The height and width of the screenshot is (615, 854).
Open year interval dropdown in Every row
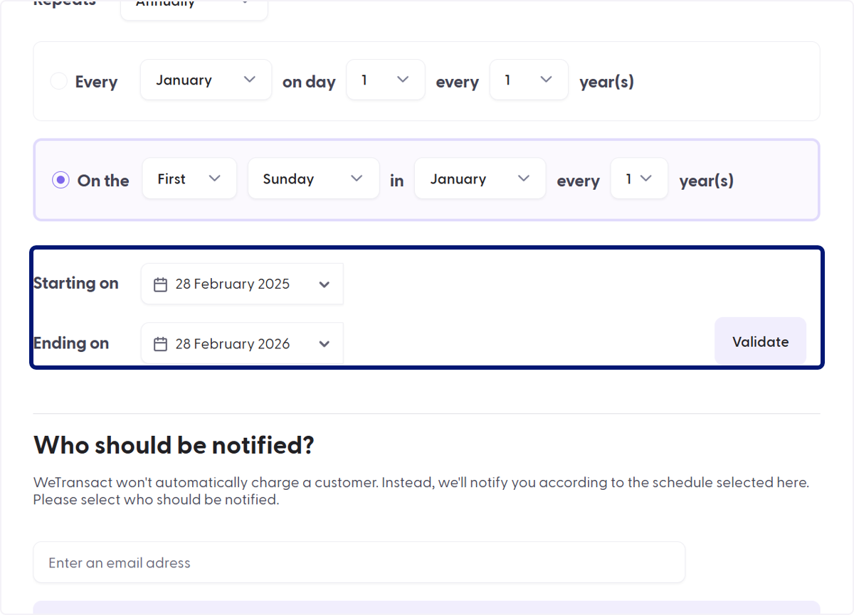click(529, 80)
